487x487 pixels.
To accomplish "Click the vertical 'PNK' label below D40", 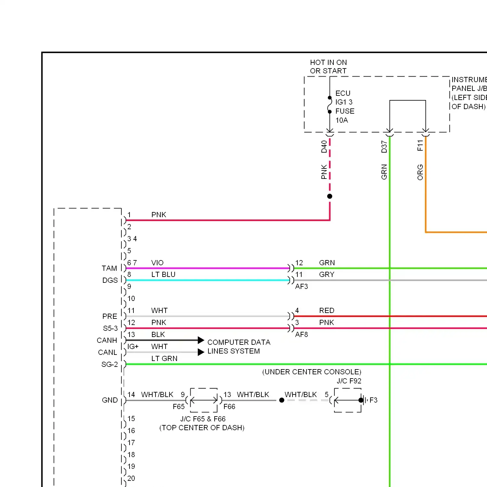I will (324, 172).
